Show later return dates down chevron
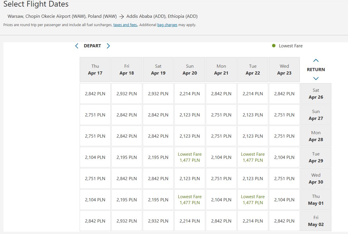Screen dimensions: 348x234 [x=316, y=78]
